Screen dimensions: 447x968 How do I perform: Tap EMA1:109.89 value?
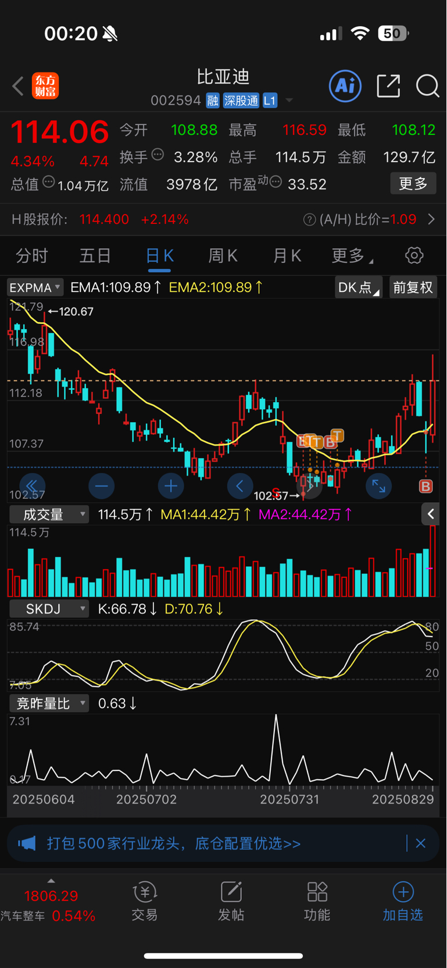pos(116,287)
